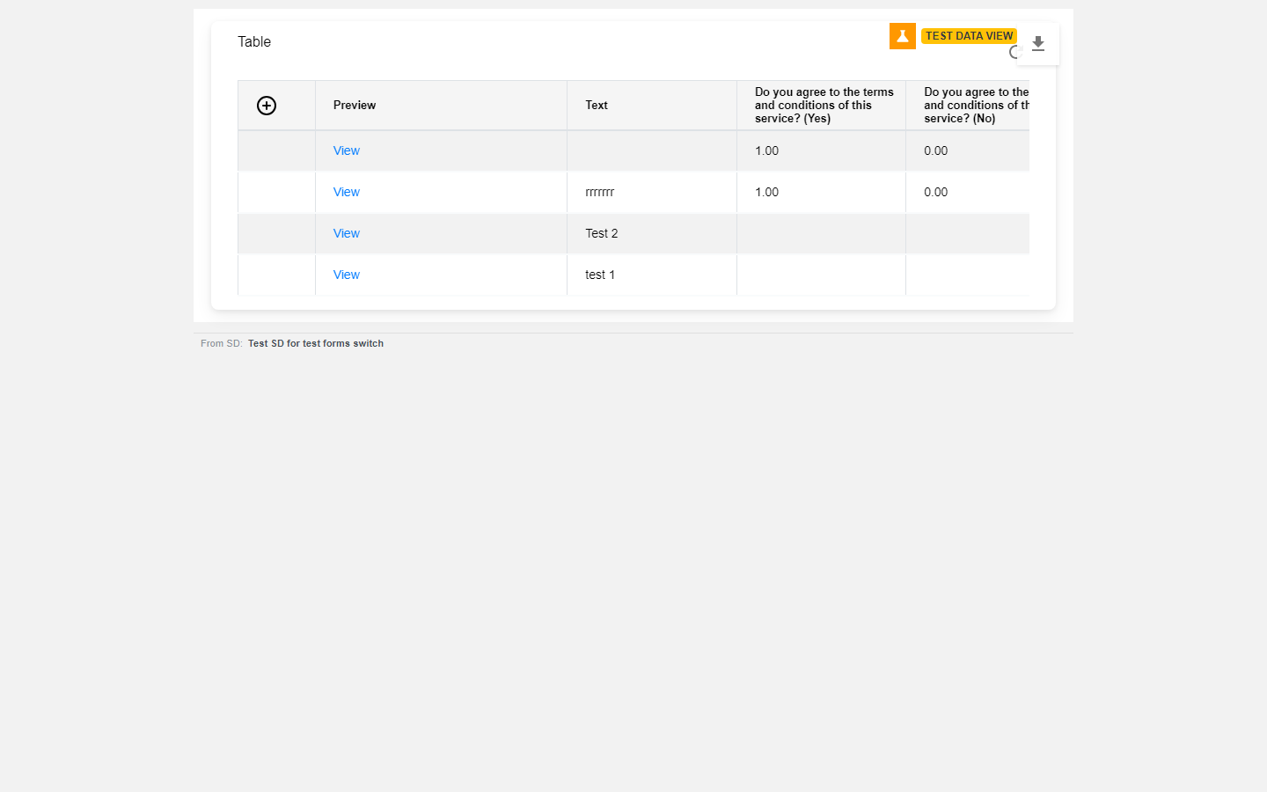Click the Text column header

pyautogui.click(x=652, y=106)
